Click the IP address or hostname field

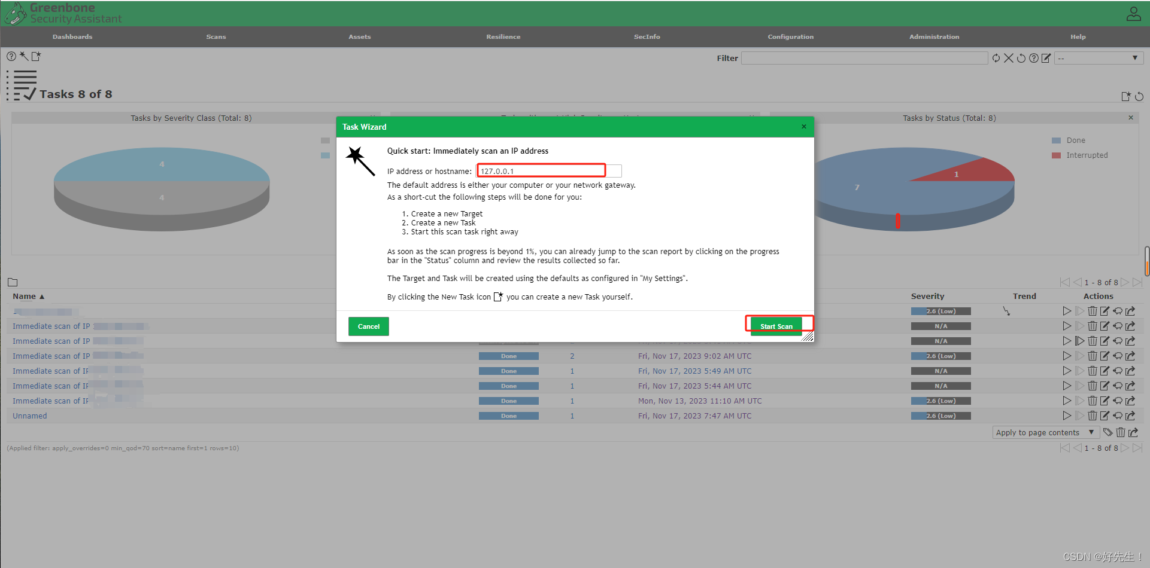tap(549, 171)
